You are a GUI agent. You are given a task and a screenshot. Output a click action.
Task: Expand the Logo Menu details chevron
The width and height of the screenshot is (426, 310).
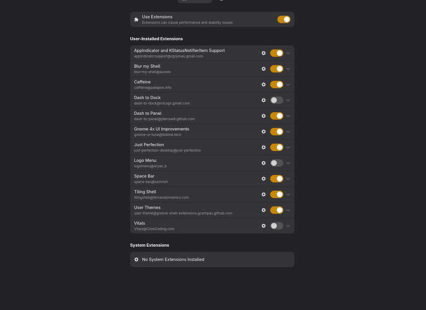coord(288,163)
